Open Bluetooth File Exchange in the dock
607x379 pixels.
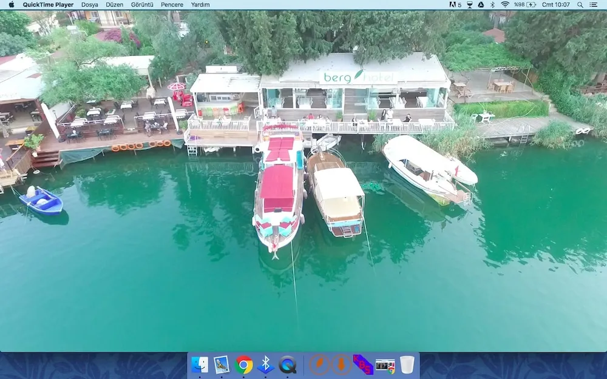[x=266, y=364]
